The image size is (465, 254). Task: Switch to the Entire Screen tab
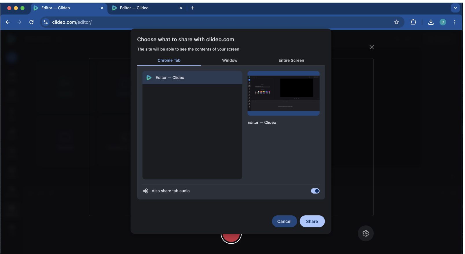[291, 60]
